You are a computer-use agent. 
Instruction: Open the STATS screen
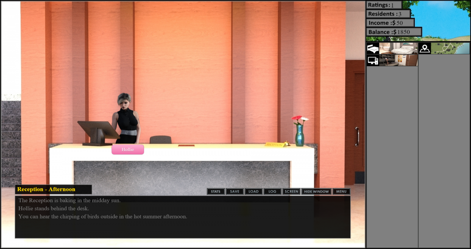(x=216, y=191)
